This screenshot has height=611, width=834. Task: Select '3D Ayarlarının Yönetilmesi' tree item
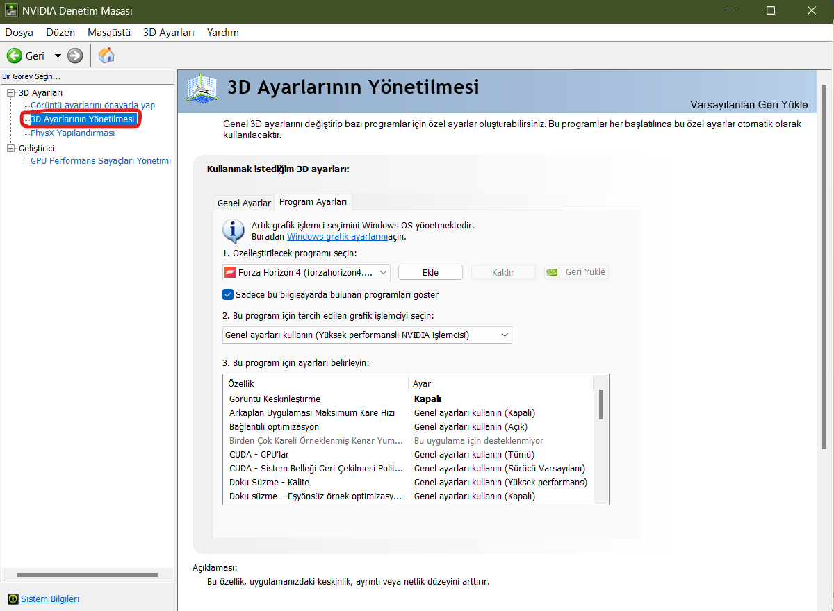tap(83, 119)
